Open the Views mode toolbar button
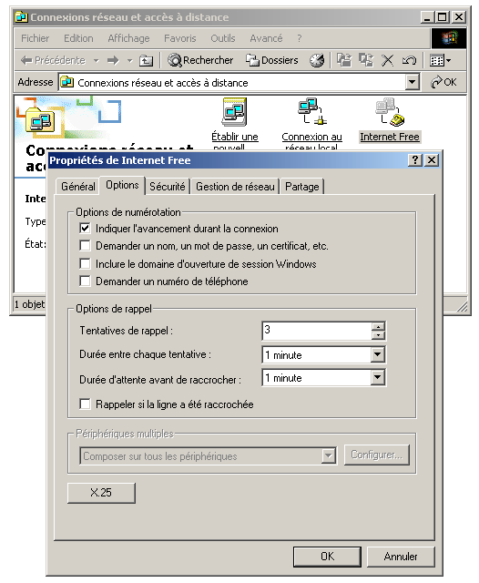Screen dimensions: 479x583 (440, 60)
